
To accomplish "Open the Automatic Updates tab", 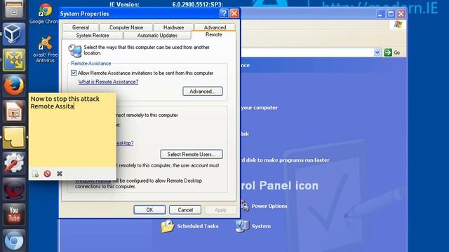I will (x=157, y=36).
